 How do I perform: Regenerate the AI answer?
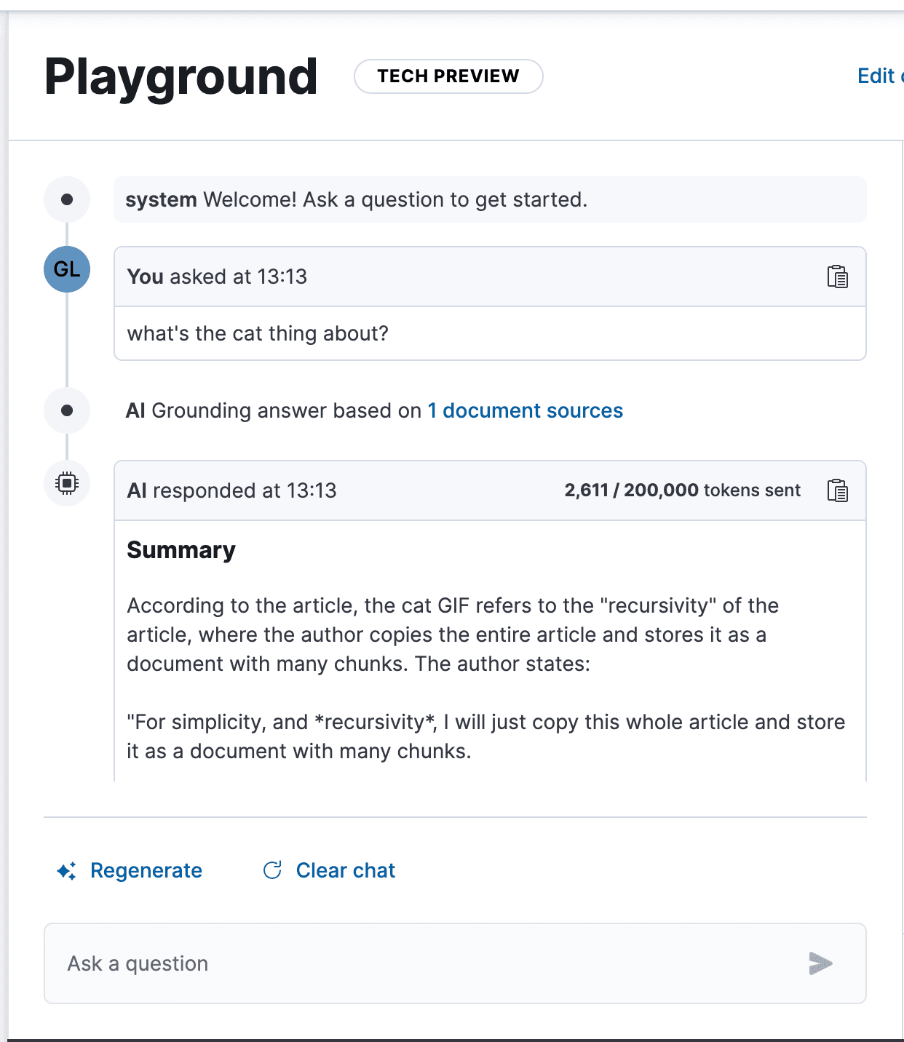pyautogui.click(x=146, y=870)
